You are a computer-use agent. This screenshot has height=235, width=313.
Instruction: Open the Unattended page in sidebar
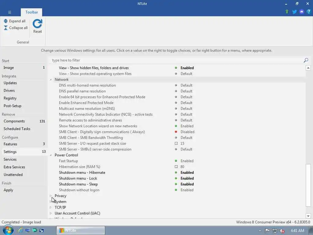[x=24, y=175]
